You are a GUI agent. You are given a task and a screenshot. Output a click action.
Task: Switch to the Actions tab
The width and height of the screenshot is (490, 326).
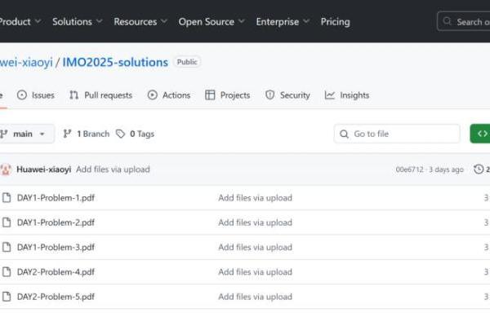[x=169, y=95]
